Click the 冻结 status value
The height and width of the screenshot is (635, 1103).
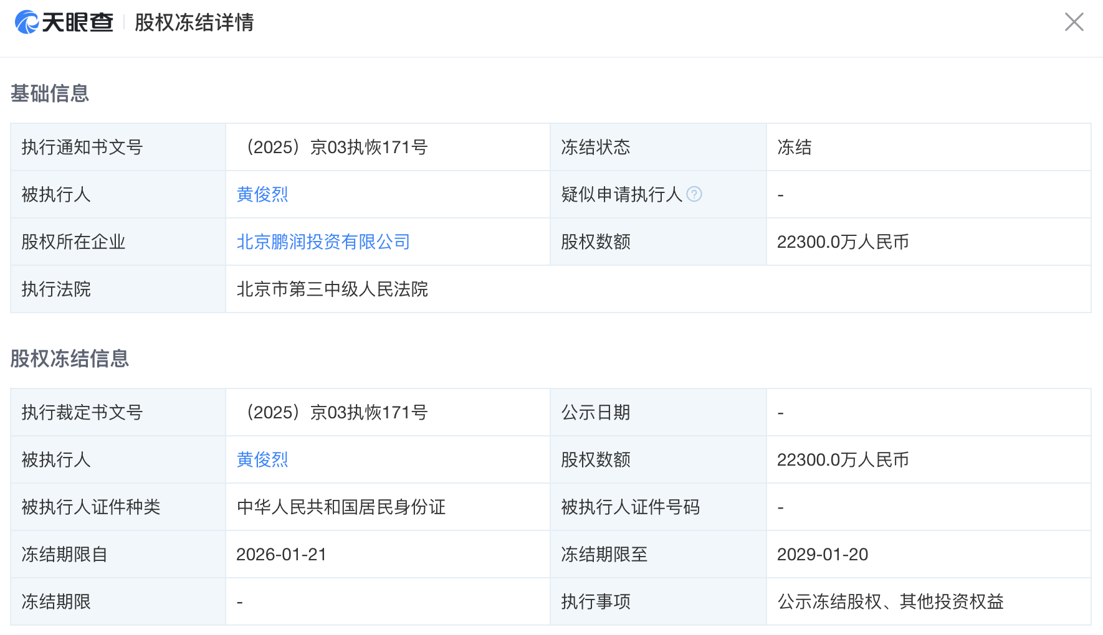795,147
